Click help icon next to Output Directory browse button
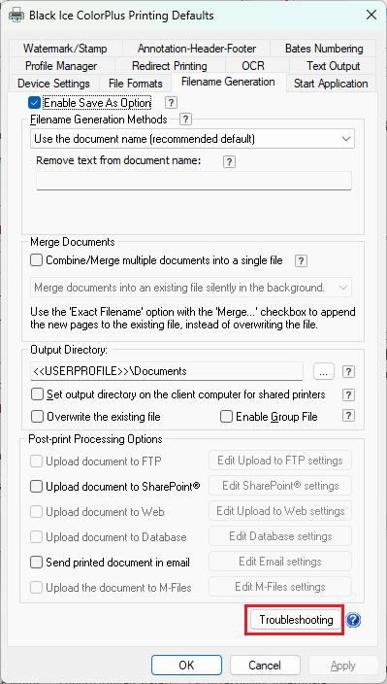This screenshot has width=387, height=684. [x=348, y=372]
